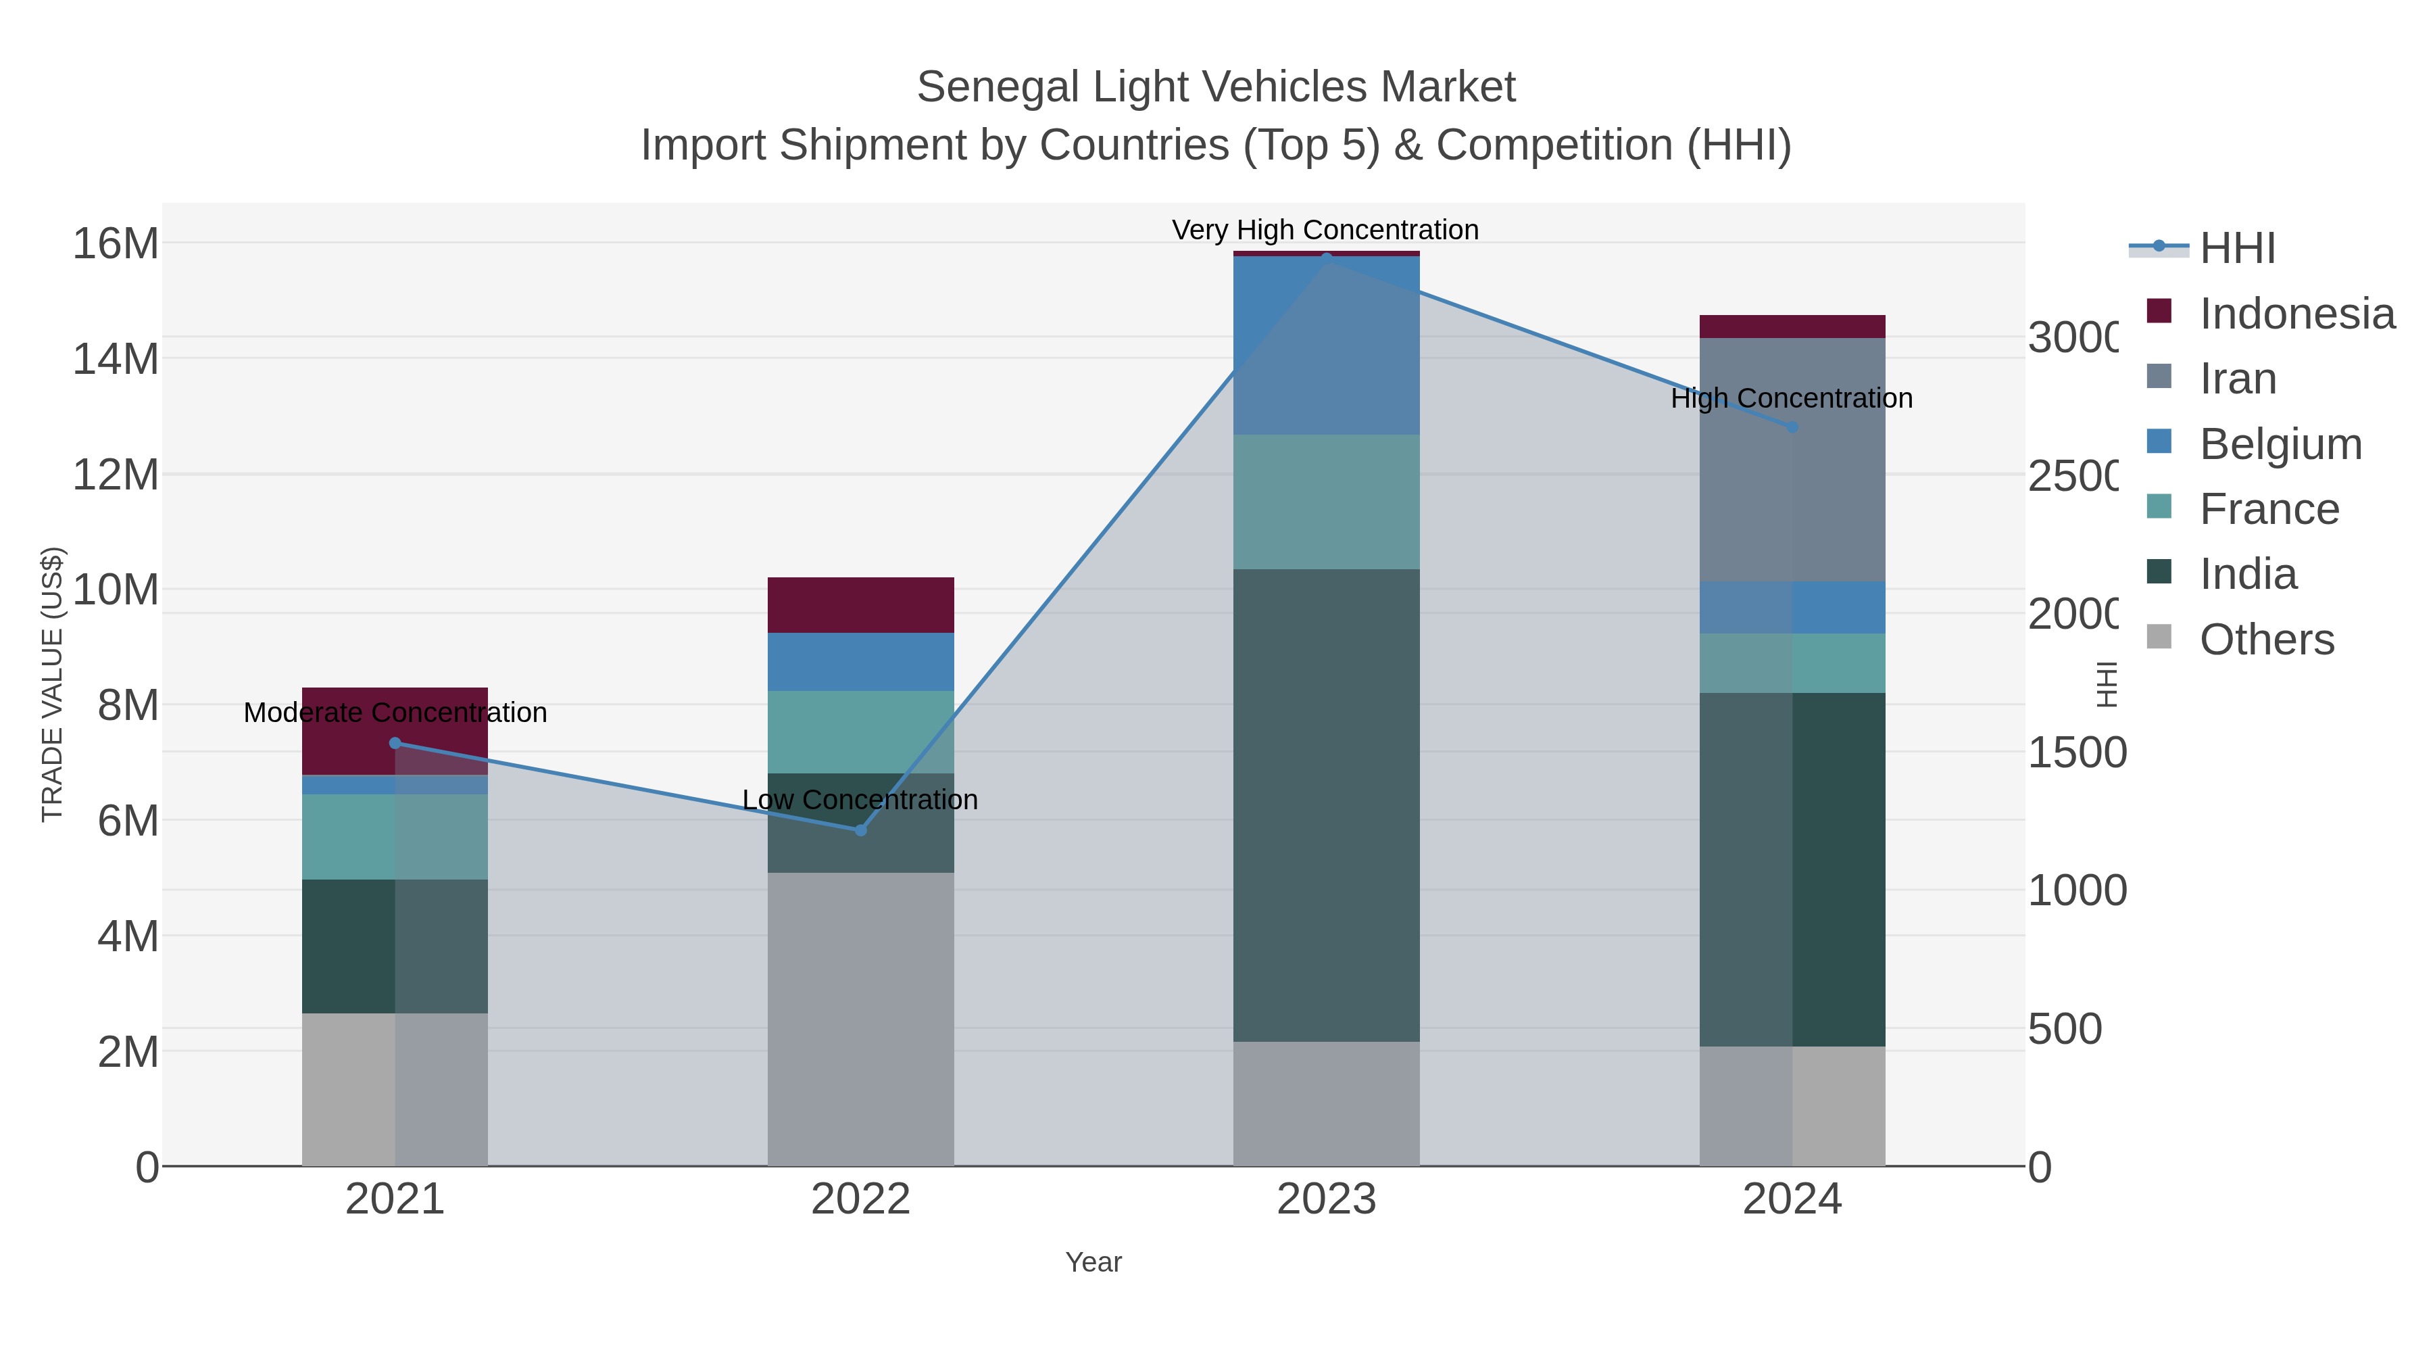The height and width of the screenshot is (1369, 2433).
Task: Click the India segment in 2023 bar
Action: 1326,806
